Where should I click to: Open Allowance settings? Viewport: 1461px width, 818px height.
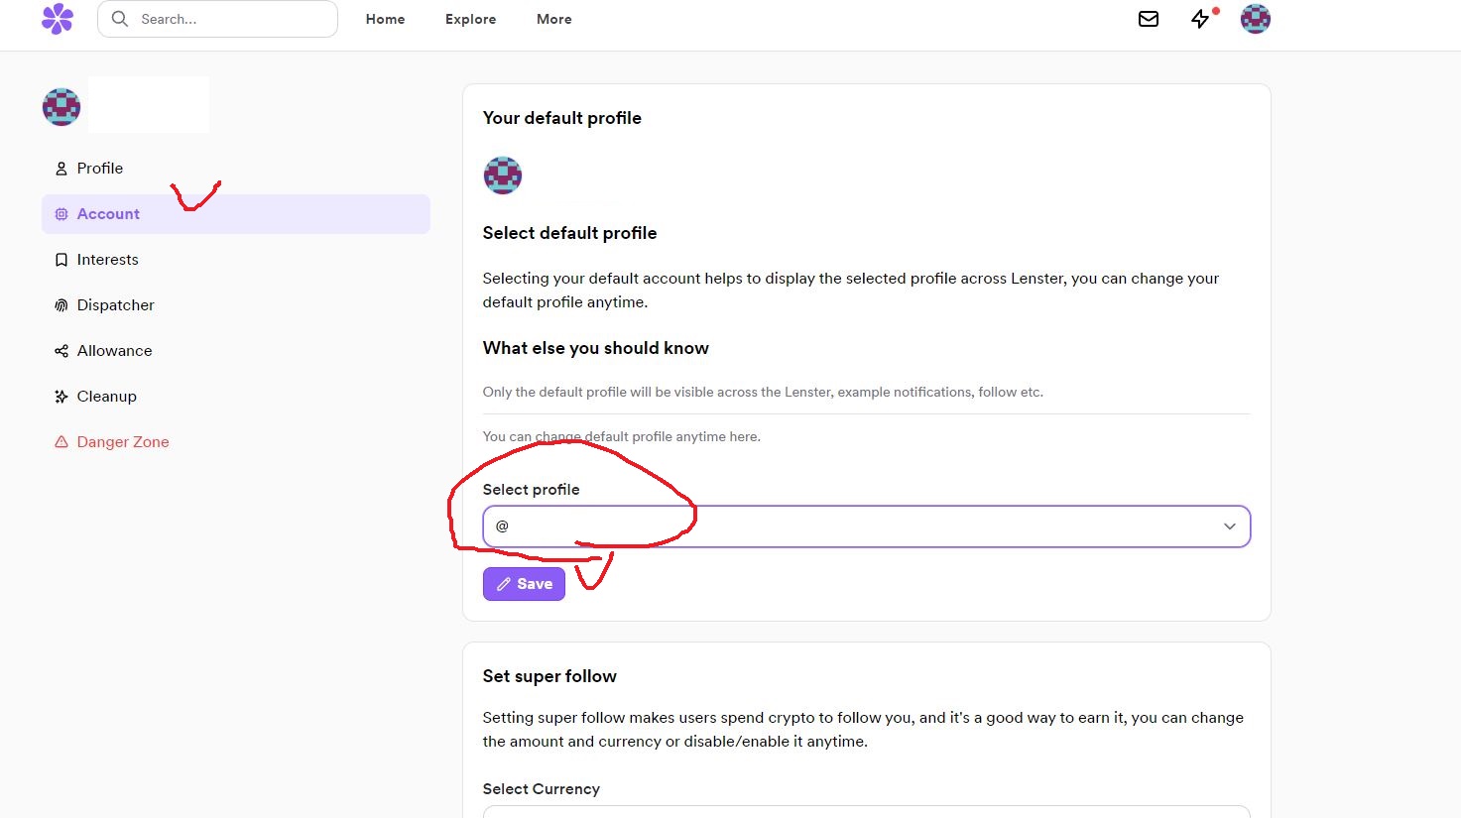click(x=236, y=351)
